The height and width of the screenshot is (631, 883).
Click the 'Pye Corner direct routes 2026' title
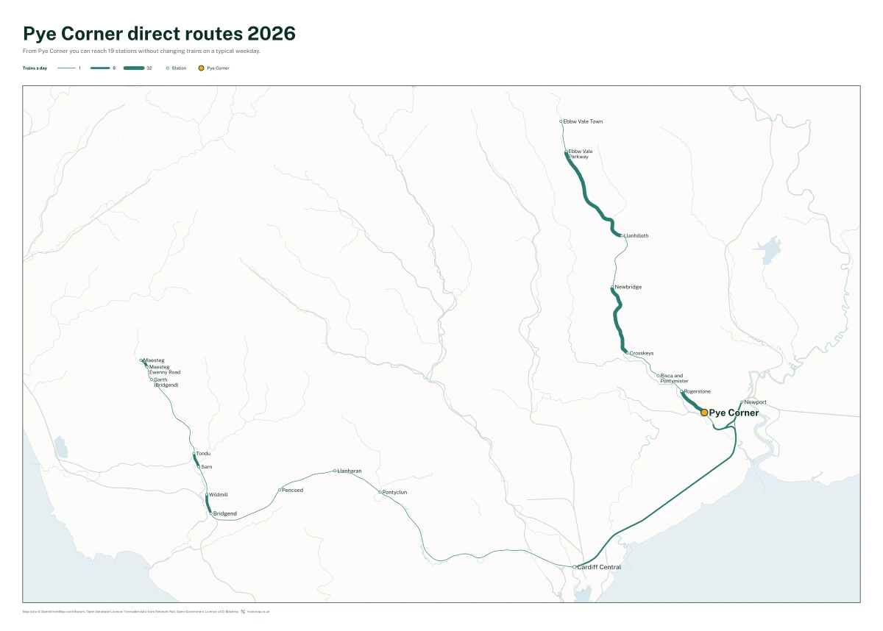[x=160, y=34]
